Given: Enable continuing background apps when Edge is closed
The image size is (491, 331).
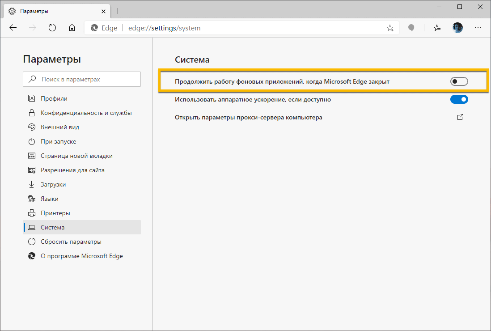Looking at the screenshot, I should click(x=459, y=81).
